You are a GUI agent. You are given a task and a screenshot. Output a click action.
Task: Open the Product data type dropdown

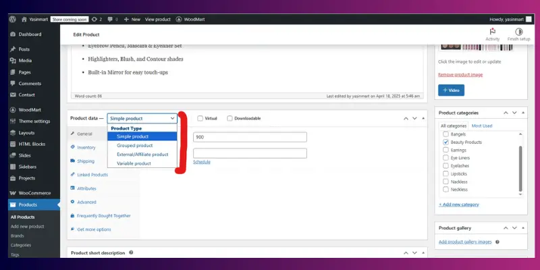point(142,118)
